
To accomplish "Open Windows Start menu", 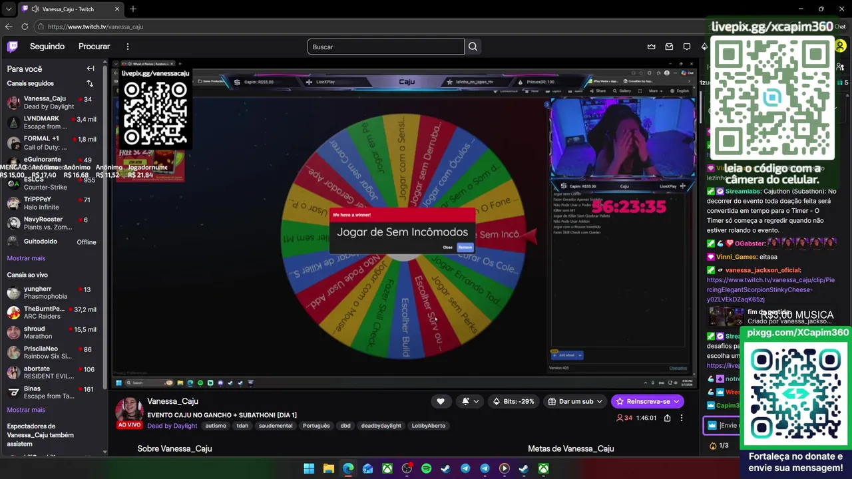I will click(x=309, y=468).
